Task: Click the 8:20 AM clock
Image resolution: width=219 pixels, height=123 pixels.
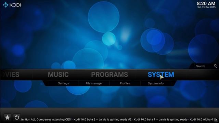Action: [x=206, y=3]
